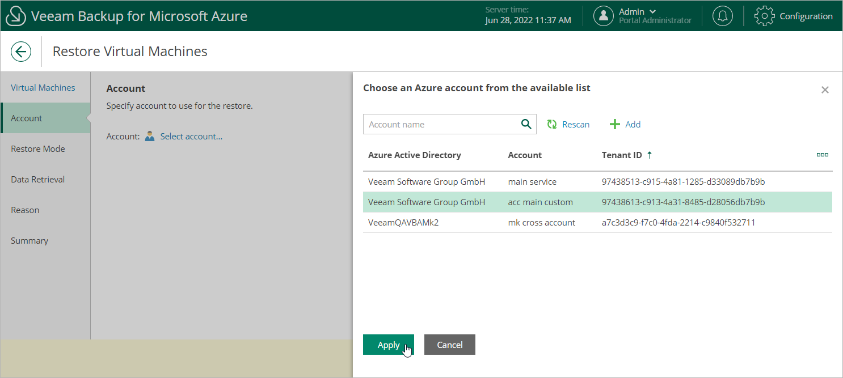Sort by Azure Active Directory column
The image size is (843, 378).
(x=414, y=155)
